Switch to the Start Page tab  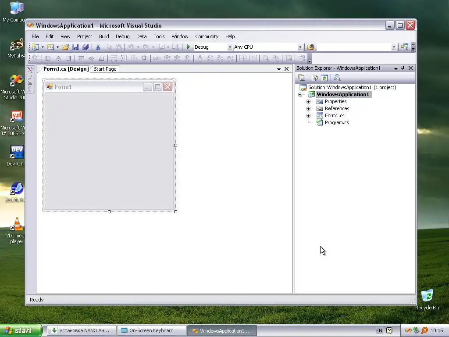[105, 69]
